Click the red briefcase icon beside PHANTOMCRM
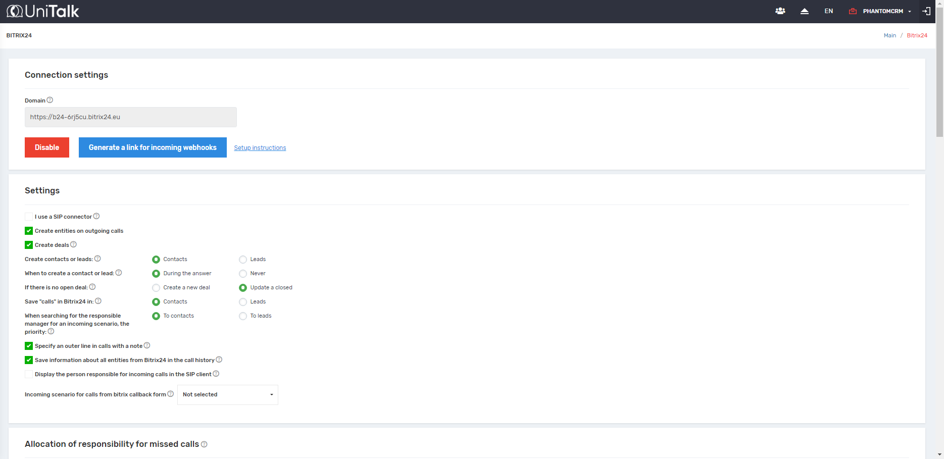Image resolution: width=944 pixels, height=459 pixels. pyautogui.click(x=853, y=11)
